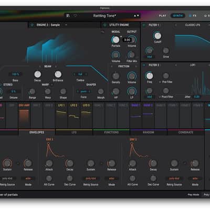This screenshot has height=210, width=210.
Task: Click the heart icon to like preset
Action: click(x=76, y=16)
